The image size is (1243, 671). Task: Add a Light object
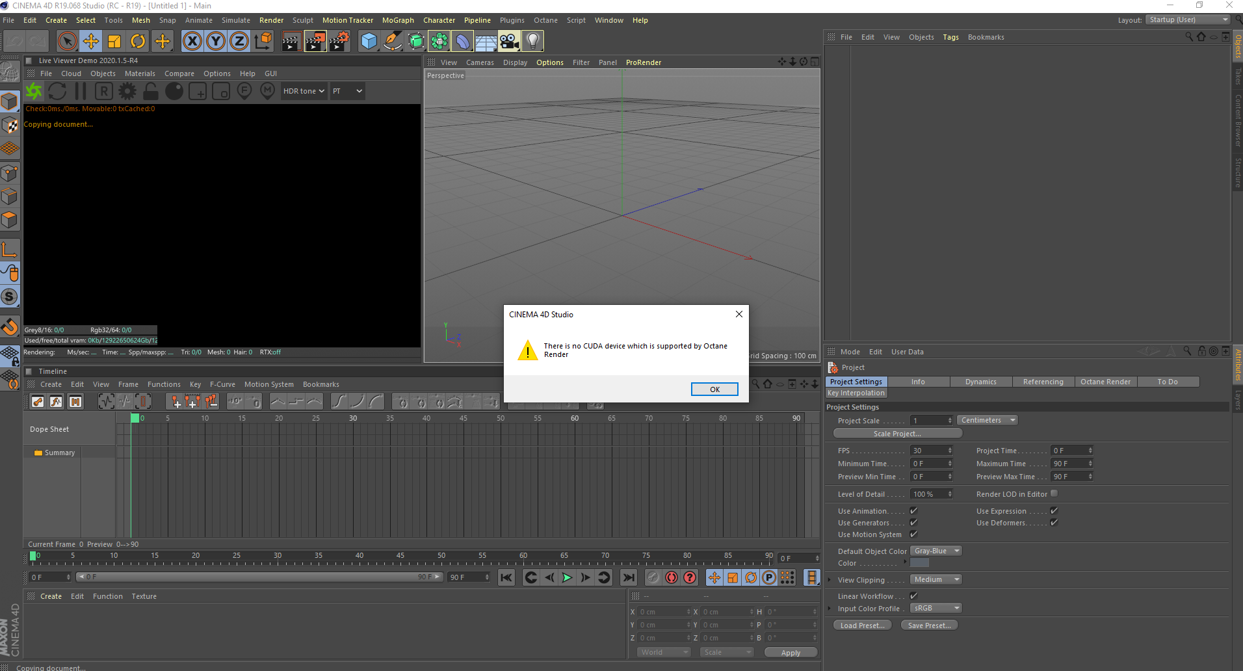[533, 42]
